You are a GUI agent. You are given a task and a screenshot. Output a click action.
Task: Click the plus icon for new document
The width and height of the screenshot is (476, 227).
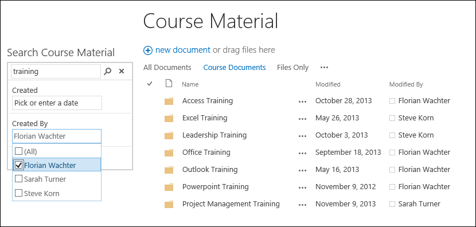(148, 50)
